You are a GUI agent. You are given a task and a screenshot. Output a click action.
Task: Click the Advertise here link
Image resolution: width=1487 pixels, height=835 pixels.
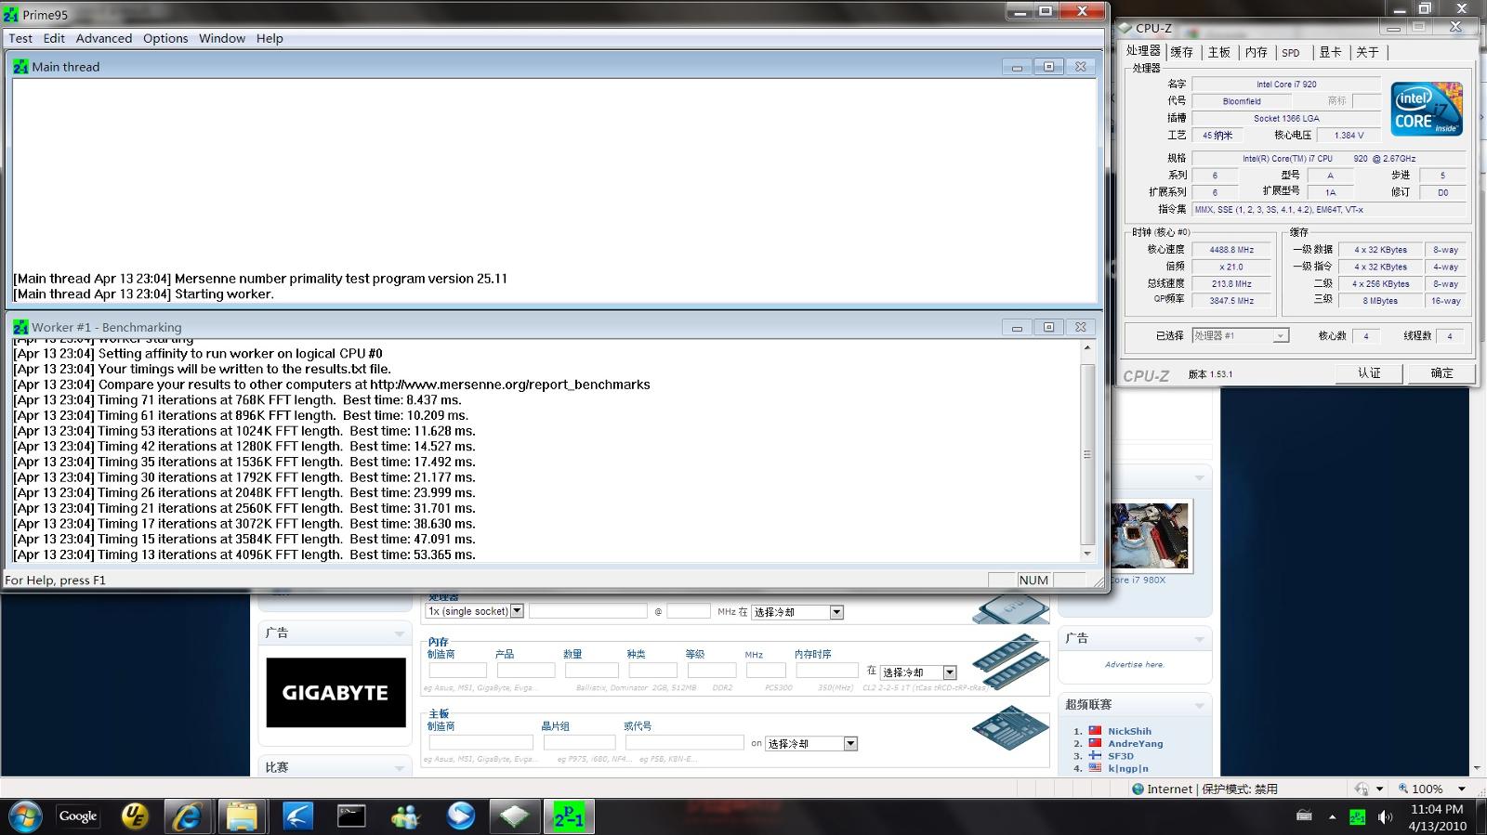click(1134, 664)
